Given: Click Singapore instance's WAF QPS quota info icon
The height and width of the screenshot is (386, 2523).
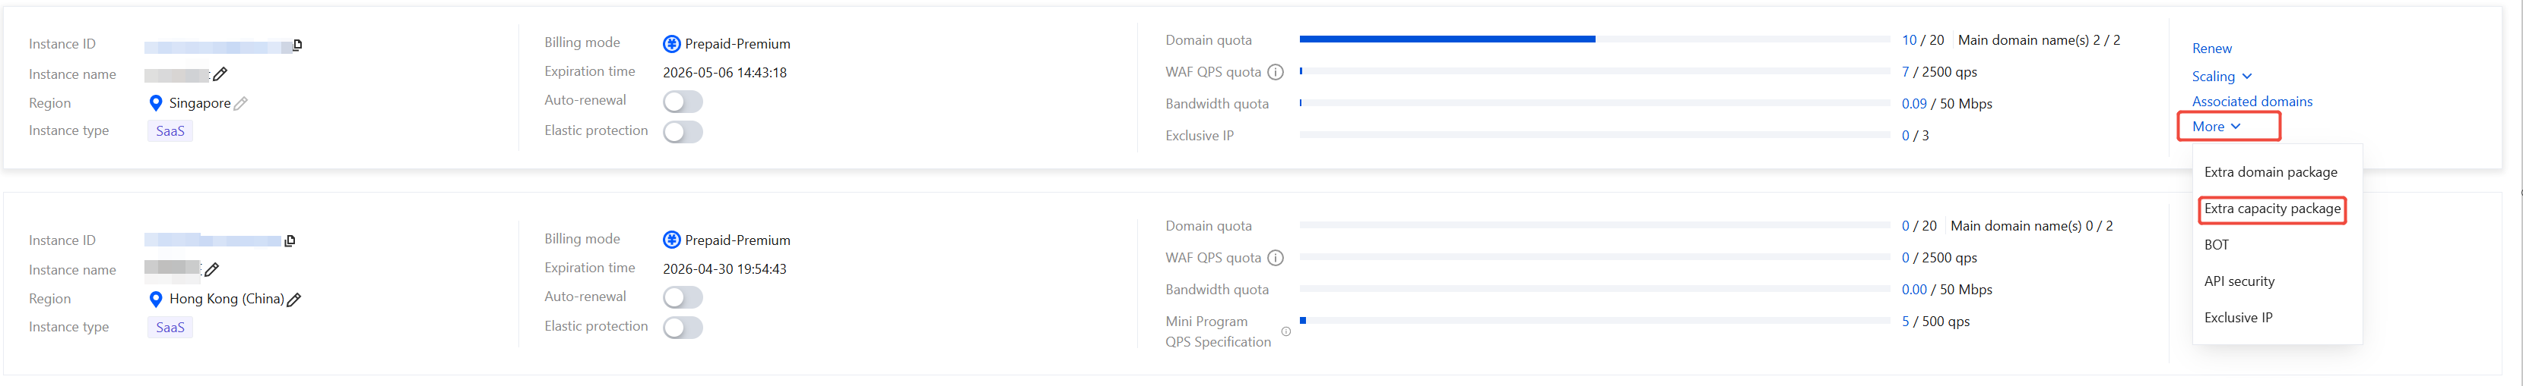Looking at the screenshot, I should click(x=1276, y=72).
